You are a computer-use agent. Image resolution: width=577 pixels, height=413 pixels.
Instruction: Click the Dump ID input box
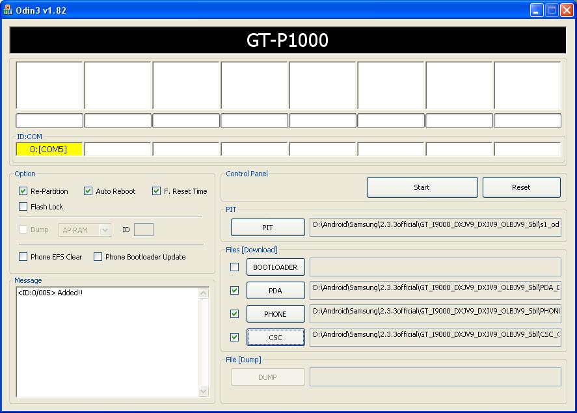[x=144, y=230]
